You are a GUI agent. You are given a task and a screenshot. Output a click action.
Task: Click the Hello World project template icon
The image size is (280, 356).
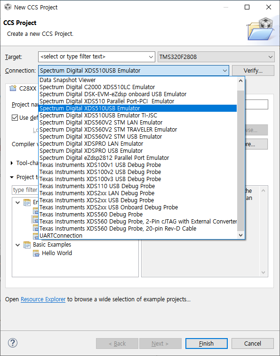coord(36,253)
